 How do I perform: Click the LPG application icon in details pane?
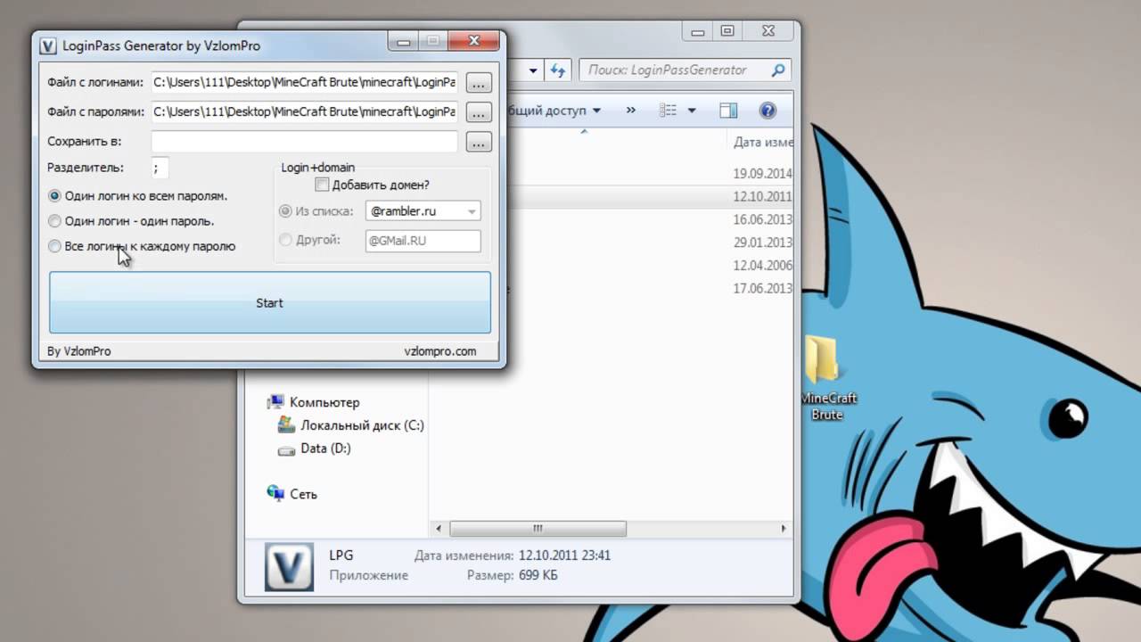pyautogui.click(x=290, y=566)
